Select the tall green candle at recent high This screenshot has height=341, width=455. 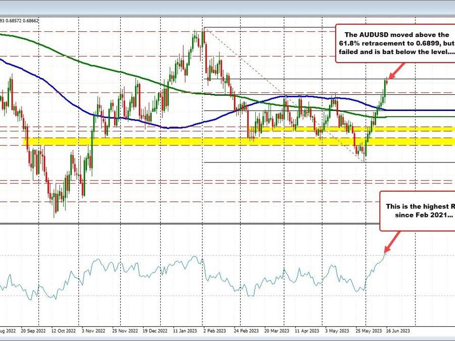tap(384, 88)
